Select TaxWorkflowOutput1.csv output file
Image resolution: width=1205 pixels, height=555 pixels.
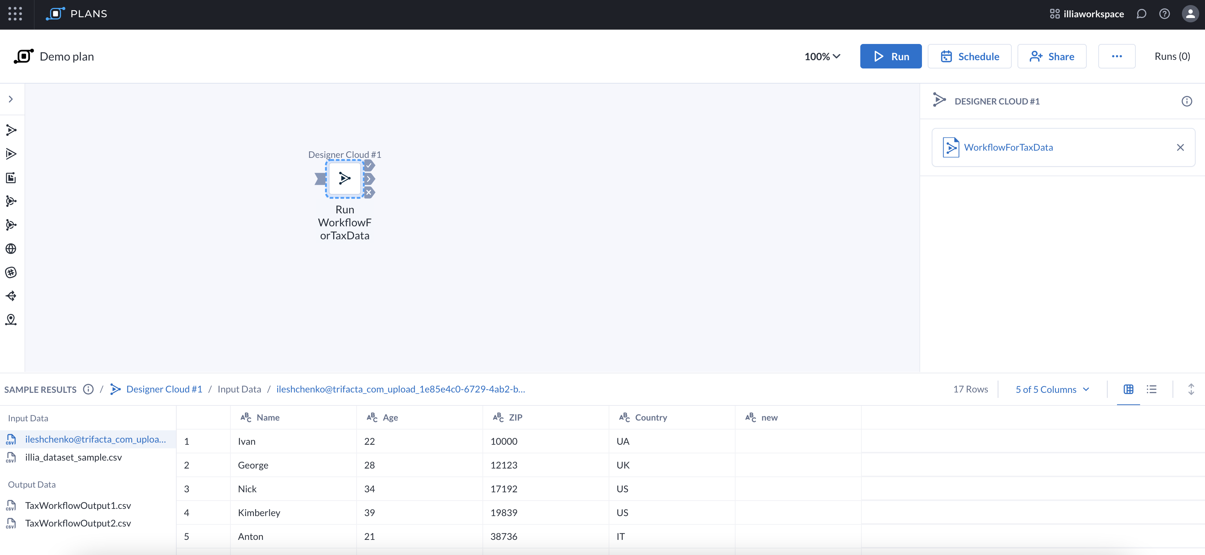78,505
